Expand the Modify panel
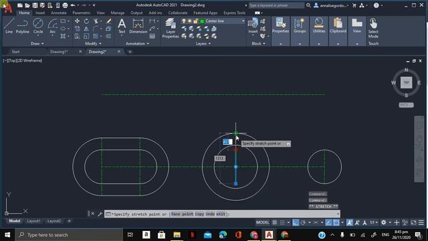The width and height of the screenshot is (428, 241). [94, 44]
